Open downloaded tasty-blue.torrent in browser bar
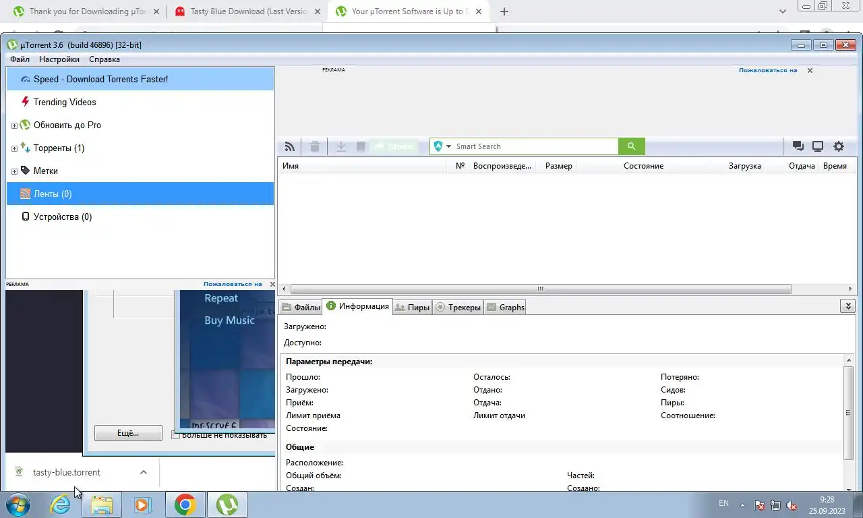 (67, 472)
